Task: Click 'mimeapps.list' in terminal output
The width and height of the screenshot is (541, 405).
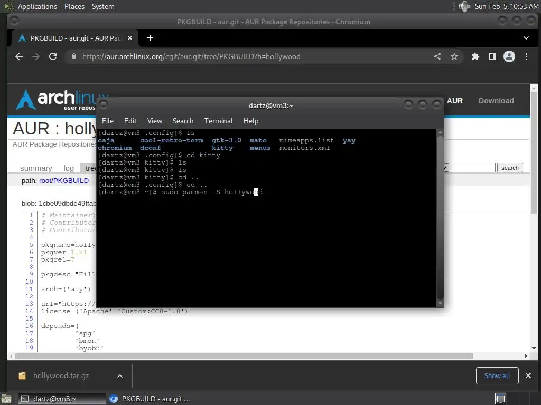Action: [306, 140]
